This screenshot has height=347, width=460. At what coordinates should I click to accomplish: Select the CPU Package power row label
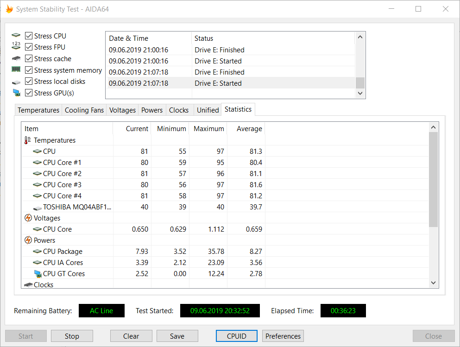[63, 252]
